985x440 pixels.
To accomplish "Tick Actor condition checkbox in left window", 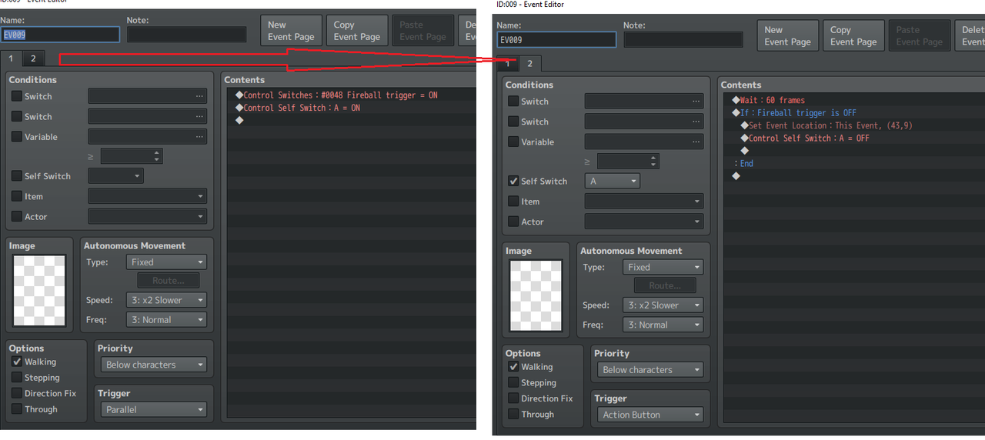I will click(x=17, y=217).
